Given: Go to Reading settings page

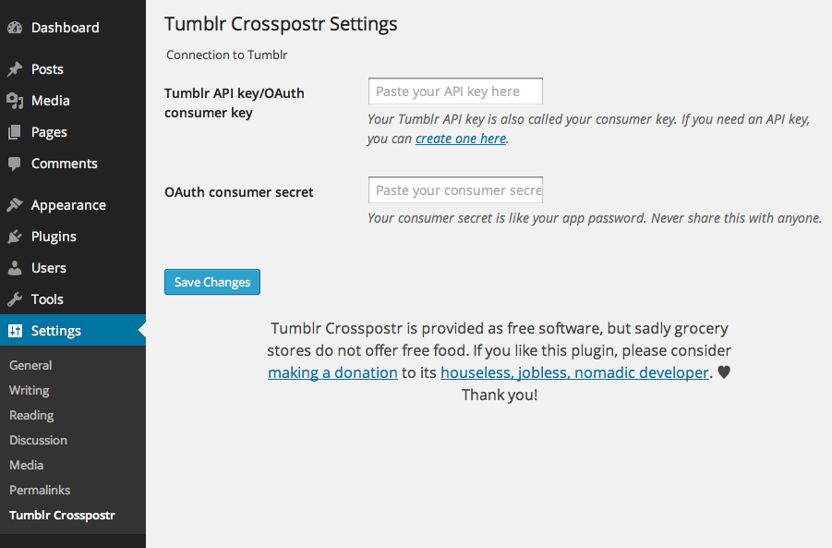Looking at the screenshot, I should tap(31, 415).
